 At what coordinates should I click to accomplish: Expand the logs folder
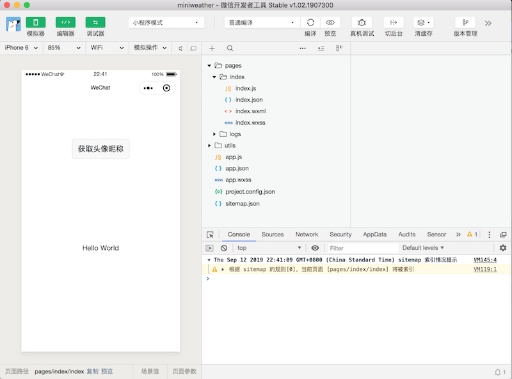point(214,134)
